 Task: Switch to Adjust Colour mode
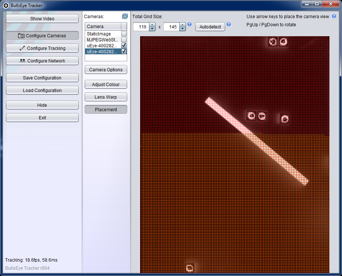106,85
